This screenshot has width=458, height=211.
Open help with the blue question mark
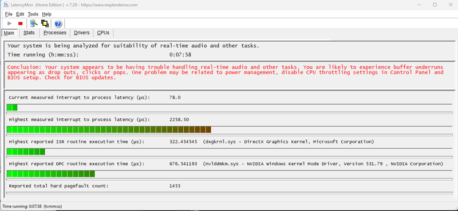[58, 23]
